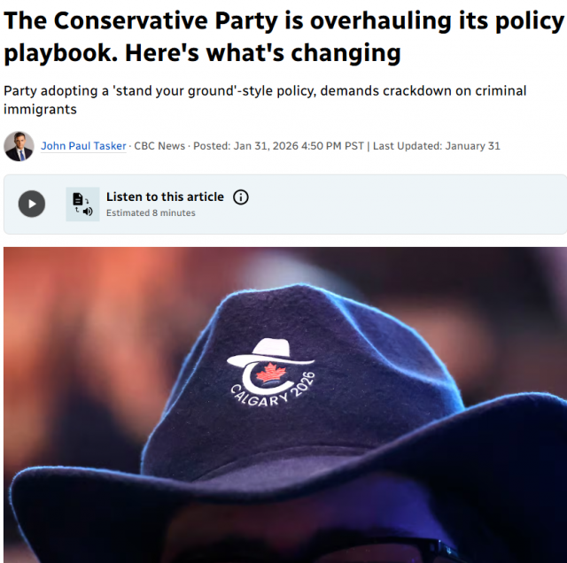
Task: Click John Paul Tasker's avatar photo
Action: click(x=19, y=146)
